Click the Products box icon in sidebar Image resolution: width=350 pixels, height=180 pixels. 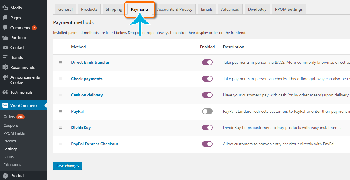coord(5,176)
